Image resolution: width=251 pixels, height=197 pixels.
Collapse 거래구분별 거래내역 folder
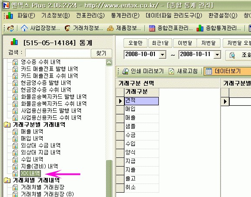7,124
